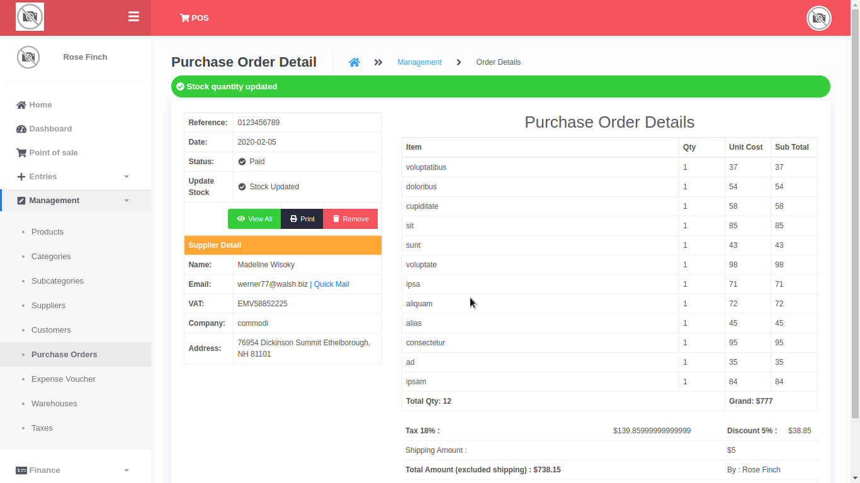The height and width of the screenshot is (483, 860).
Task: Open the voluptatibus item link
Action: (426, 167)
